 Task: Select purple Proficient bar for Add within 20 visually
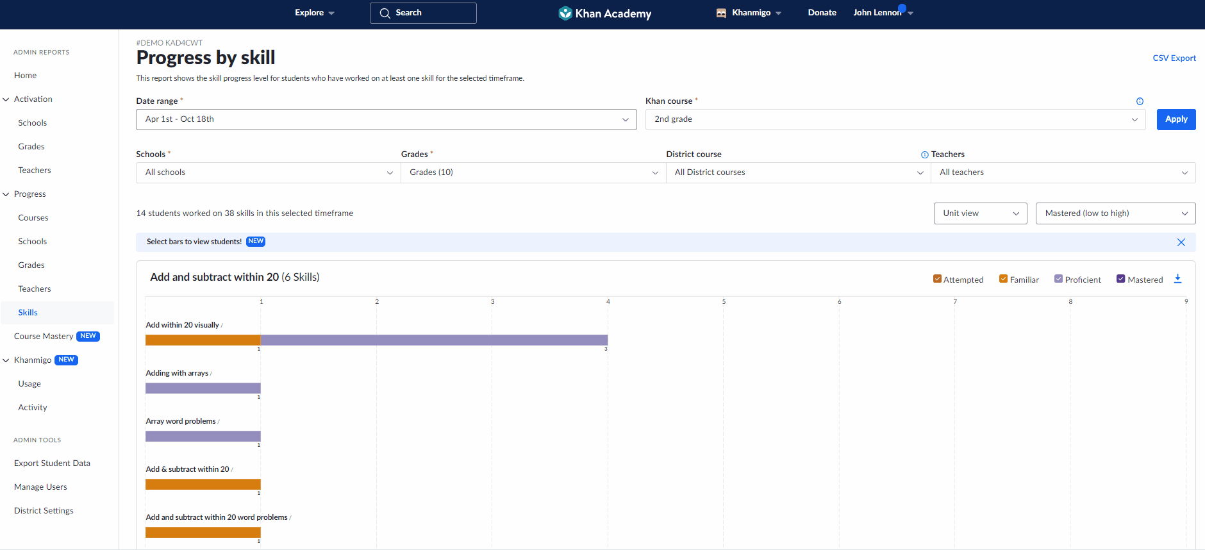click(x=434, y=340)
